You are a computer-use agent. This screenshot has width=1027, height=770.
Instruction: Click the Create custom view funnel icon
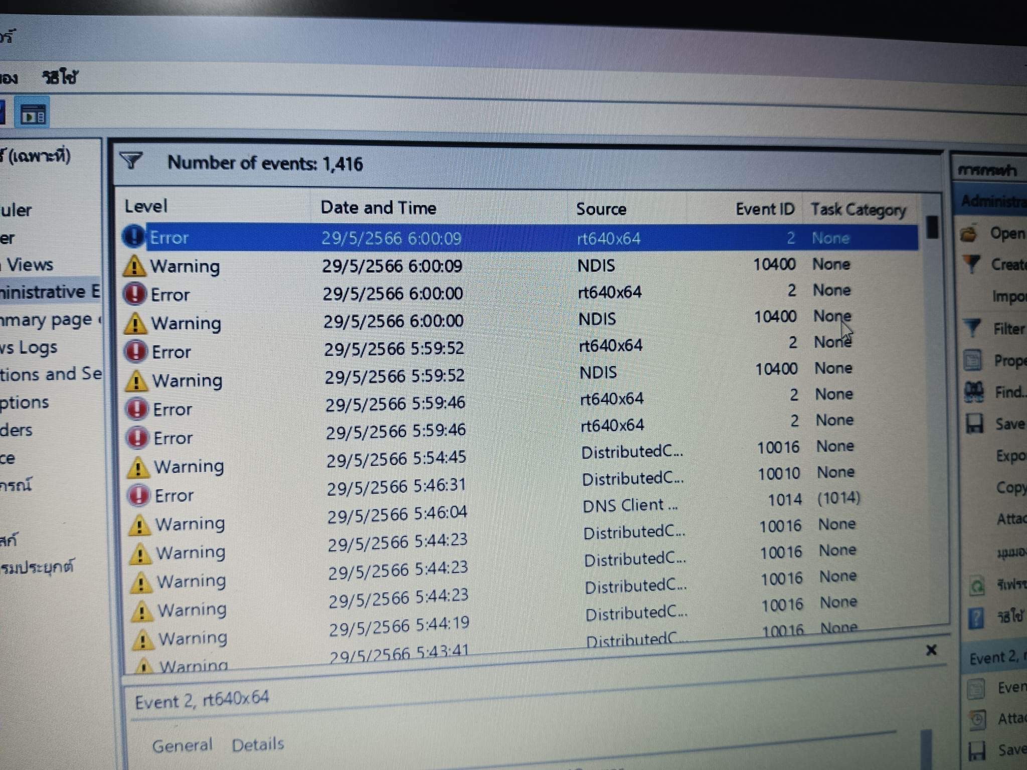(x=972, y=264)
